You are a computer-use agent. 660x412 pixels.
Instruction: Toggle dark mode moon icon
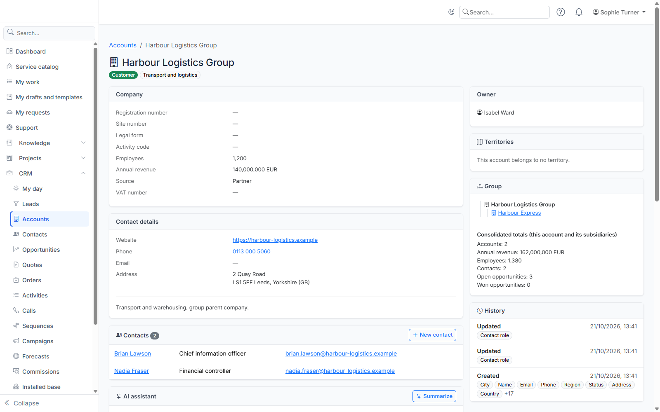coord(451,12)
